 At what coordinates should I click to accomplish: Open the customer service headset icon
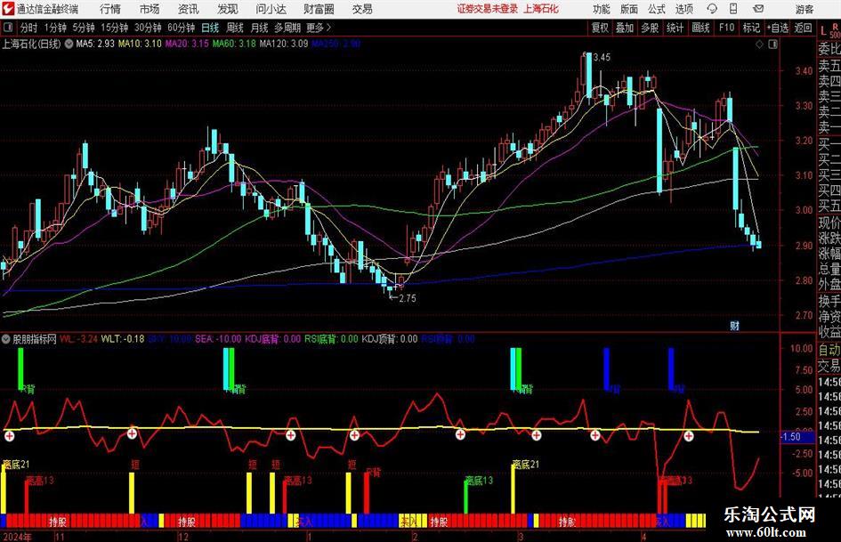click(x=712, y=9)
